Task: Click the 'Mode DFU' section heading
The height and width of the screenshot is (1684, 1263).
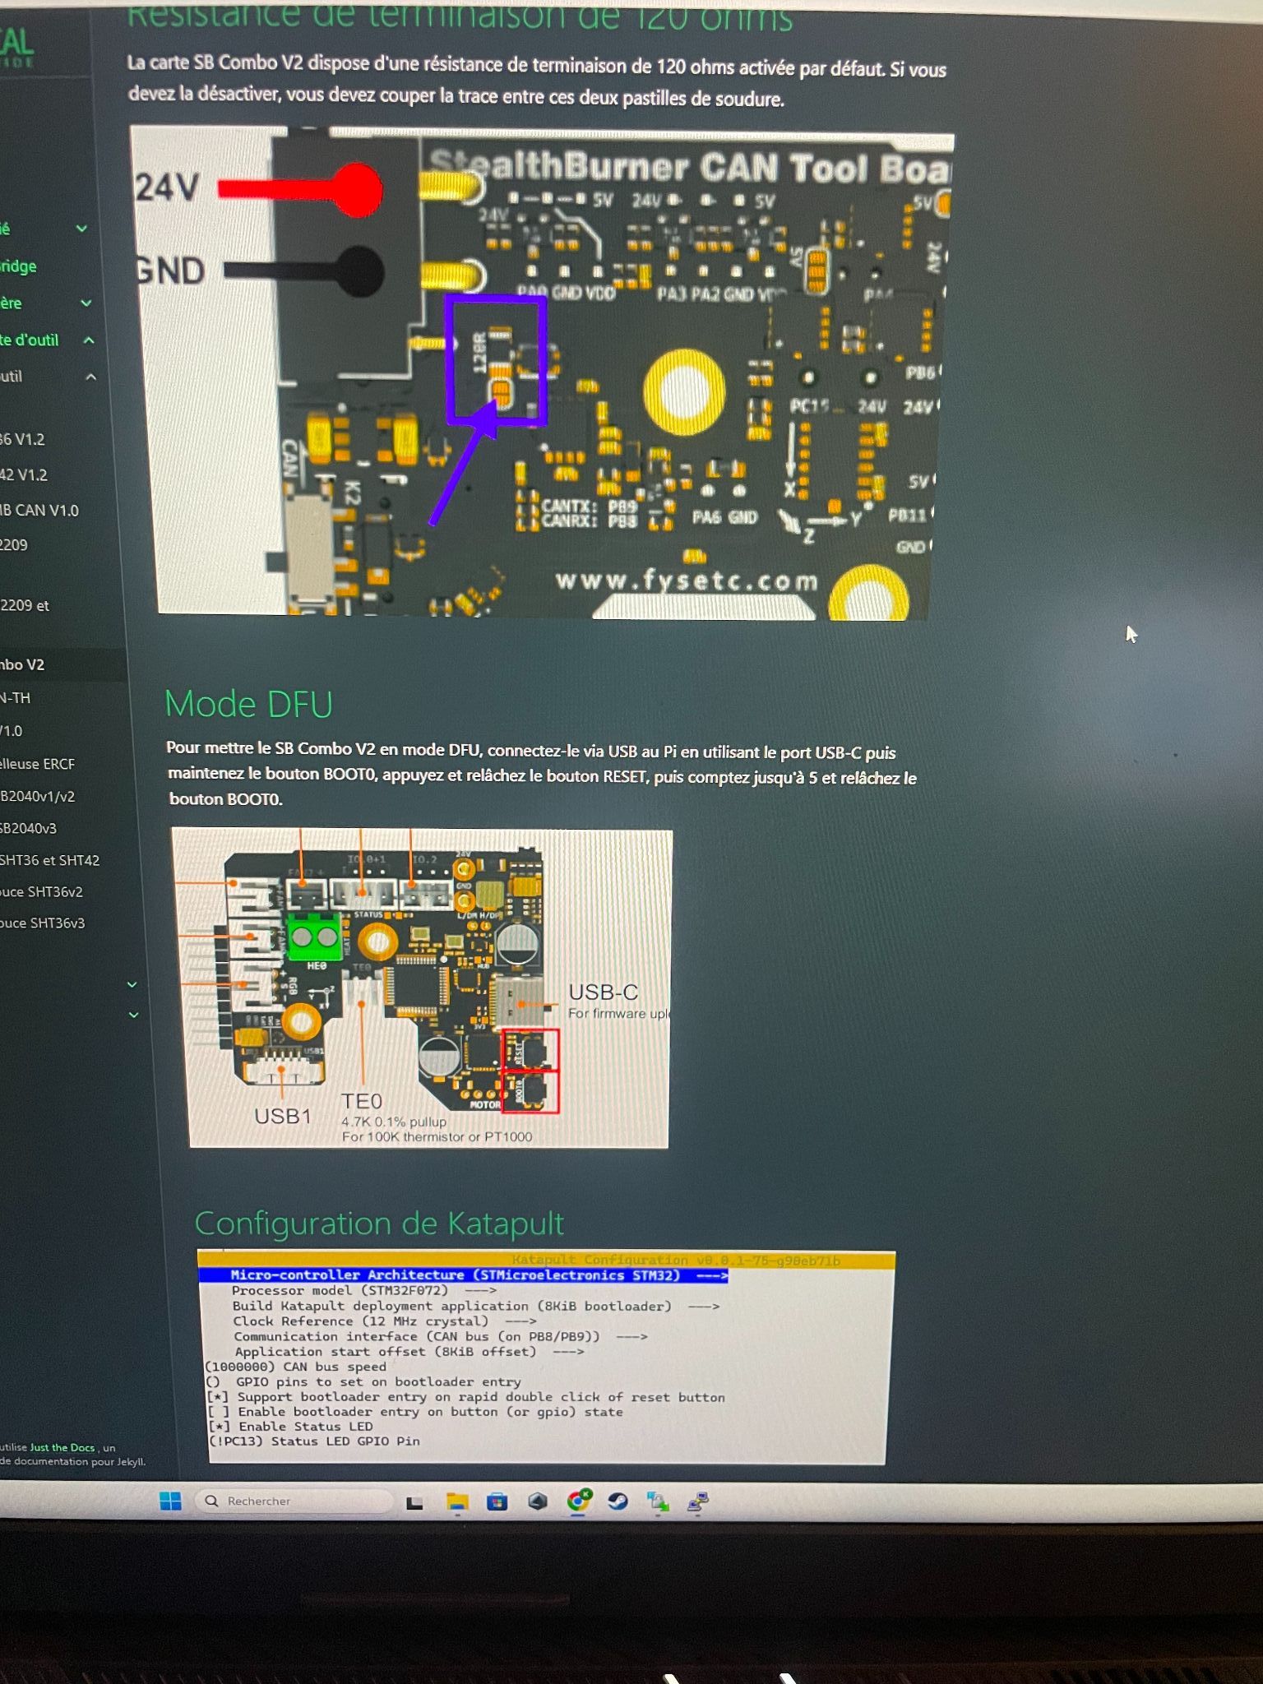Action: click(x=248, y=704)
